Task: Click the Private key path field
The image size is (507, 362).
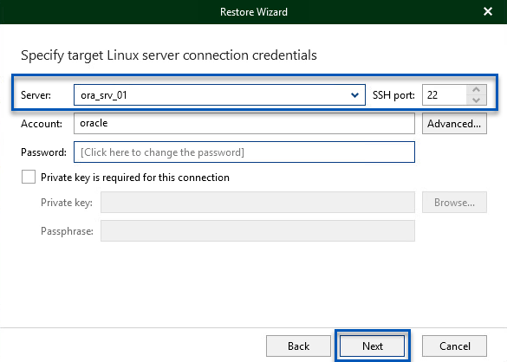Action: (x=257, y=203)
